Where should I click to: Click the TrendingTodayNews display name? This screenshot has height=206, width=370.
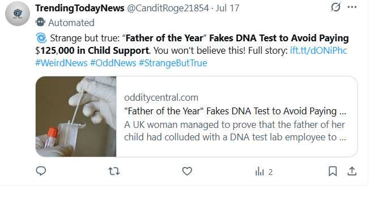pos(80,8)
